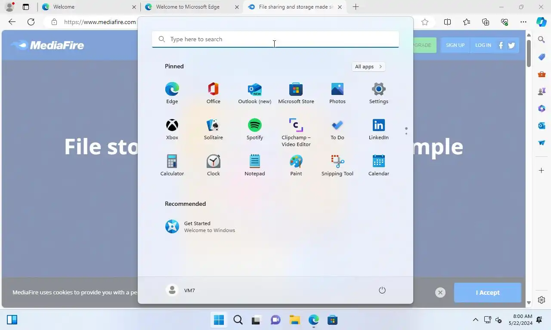
Task: Switch to the next pinned apps page dot
Action: coord(406,133)
